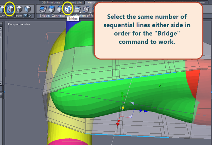Select the points selection mode cube icon

click(x=19, y=9)
